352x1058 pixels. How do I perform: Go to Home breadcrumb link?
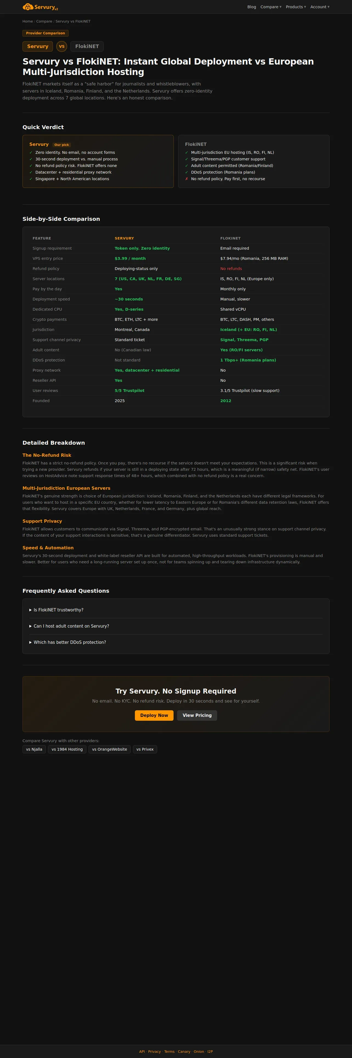click(27, 21)
